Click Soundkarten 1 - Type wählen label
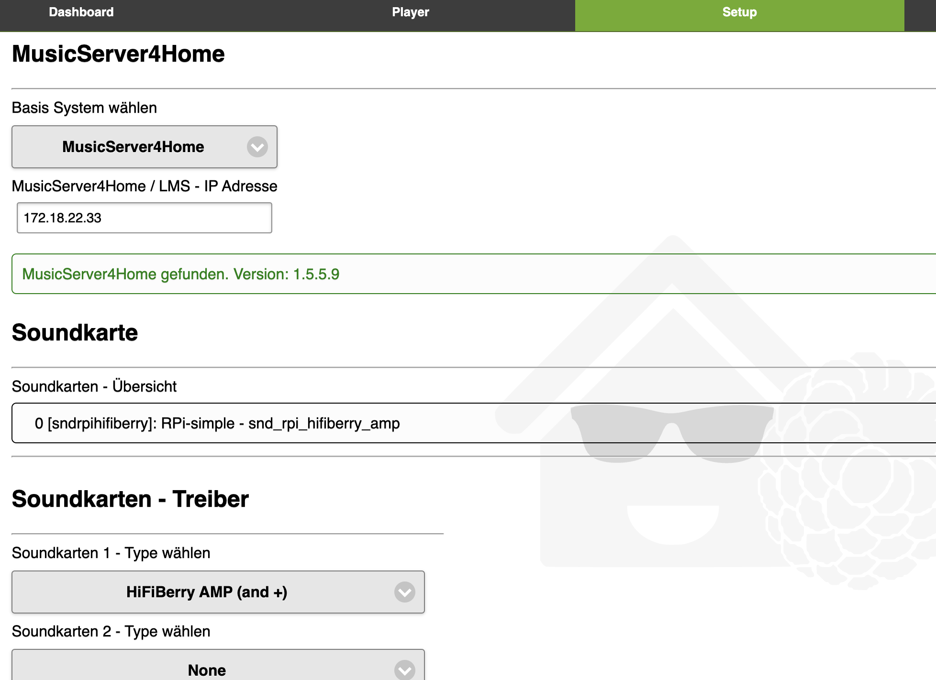Image resolution: width=936 pixels, height=680 pixels. [x=111, y=553]
